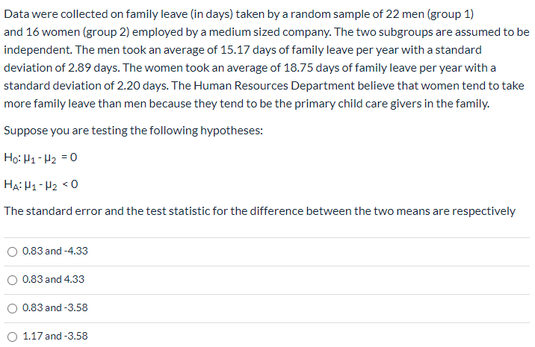The image size is (535, 347).
Task: Click the null hypothesis H0 line
Action: (41, 157)
